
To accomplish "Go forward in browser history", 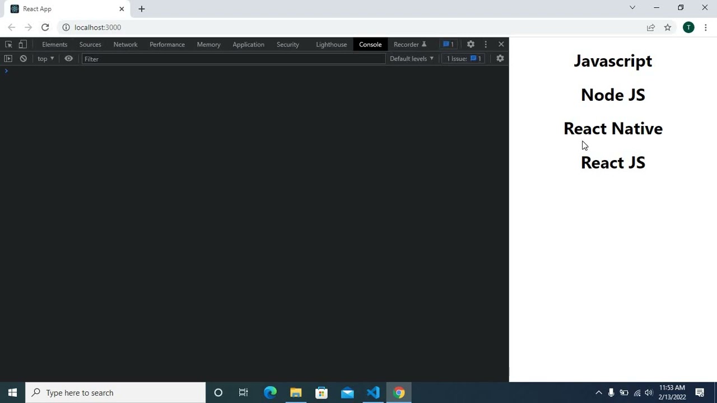I will [x=28, y=27].
